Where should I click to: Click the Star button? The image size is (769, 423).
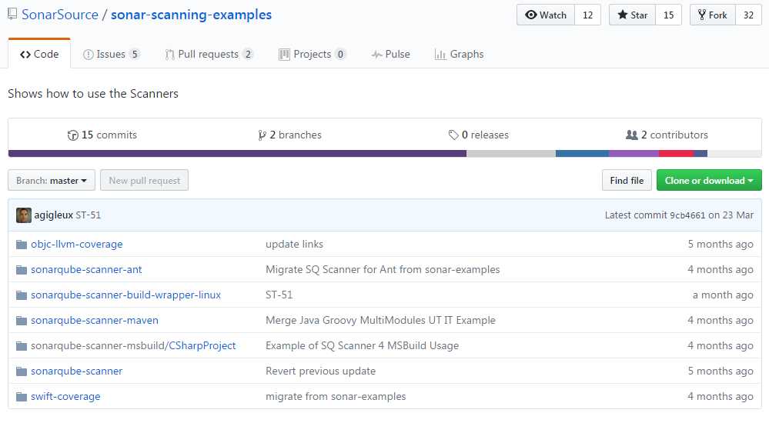[632, 15]
